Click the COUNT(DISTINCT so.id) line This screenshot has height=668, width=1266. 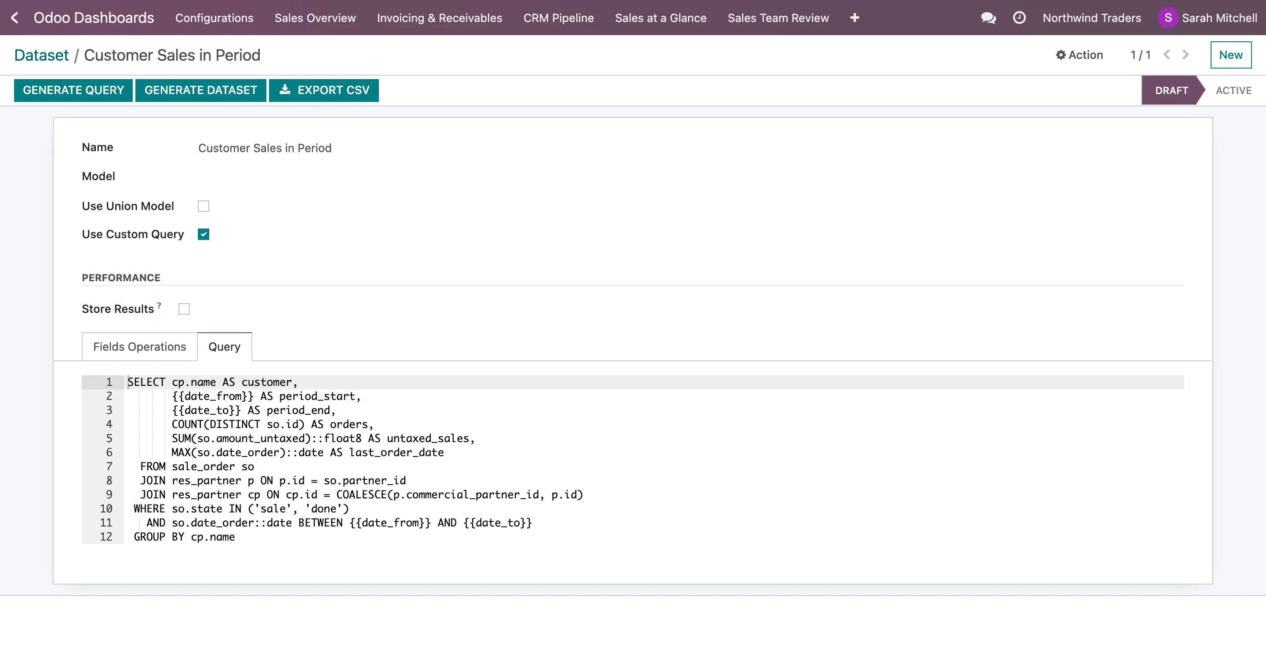click(x=272, y=425)
